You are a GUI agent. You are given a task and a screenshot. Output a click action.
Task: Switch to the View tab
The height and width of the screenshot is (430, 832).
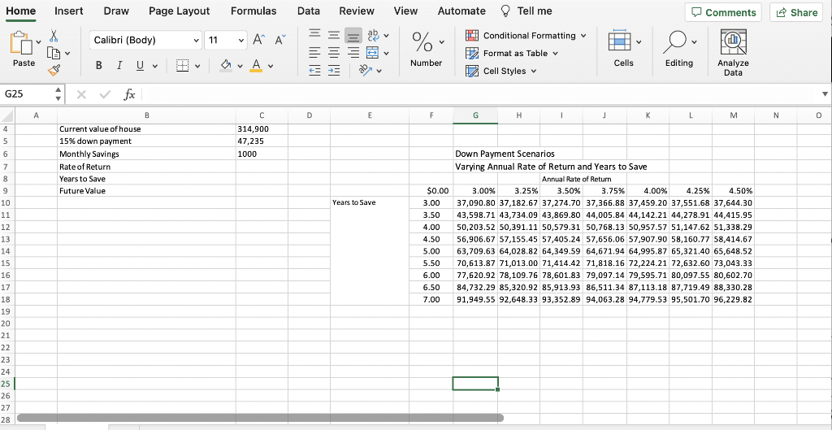(405, 11)
